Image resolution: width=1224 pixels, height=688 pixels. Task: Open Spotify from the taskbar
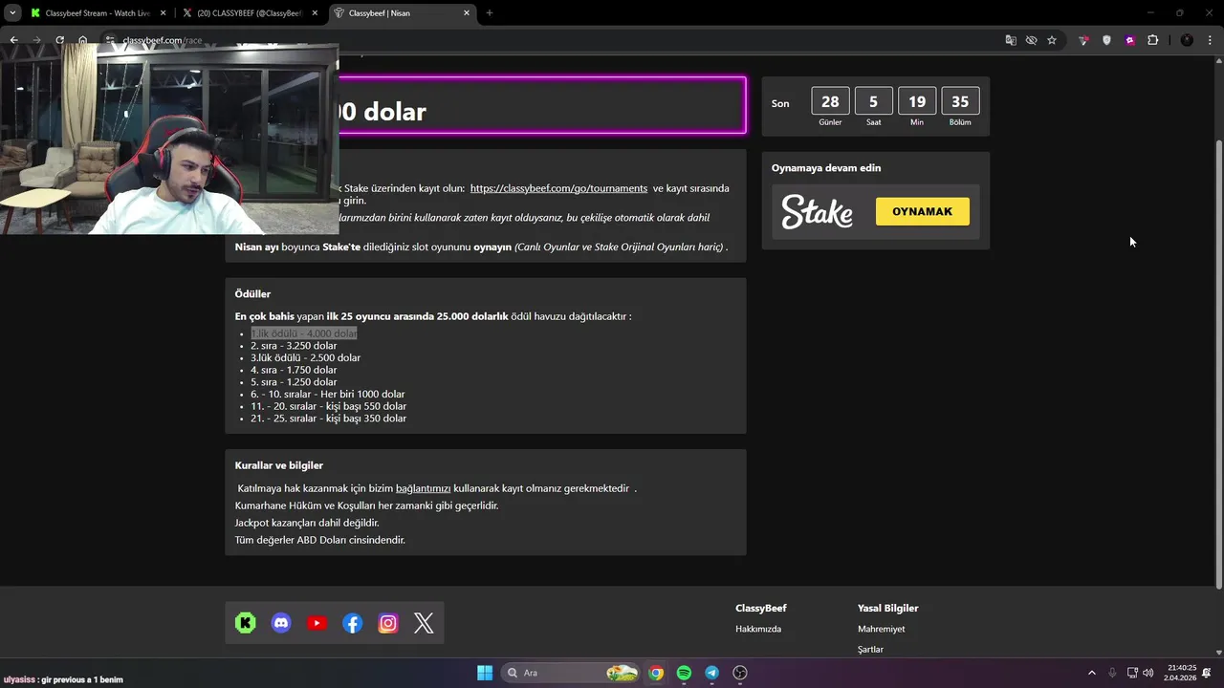(x=684, y=673)
